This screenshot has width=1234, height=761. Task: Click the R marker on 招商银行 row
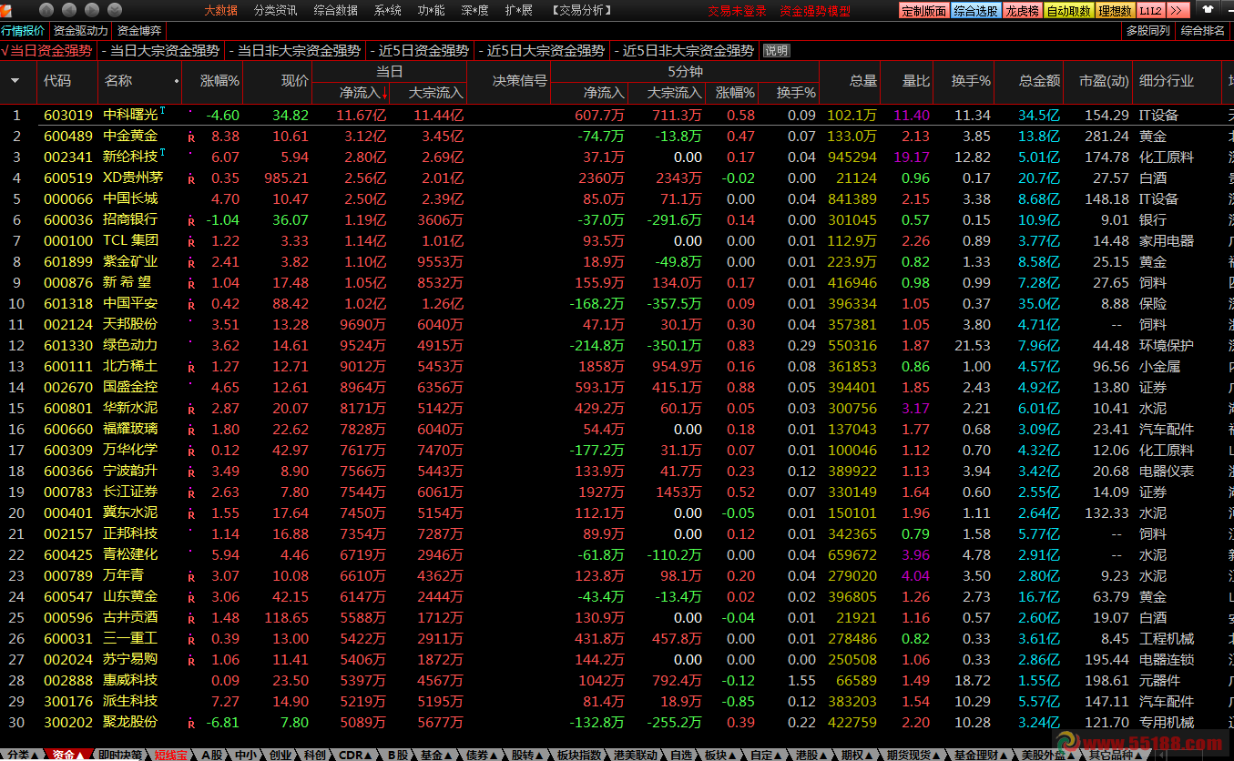(191, 221)
